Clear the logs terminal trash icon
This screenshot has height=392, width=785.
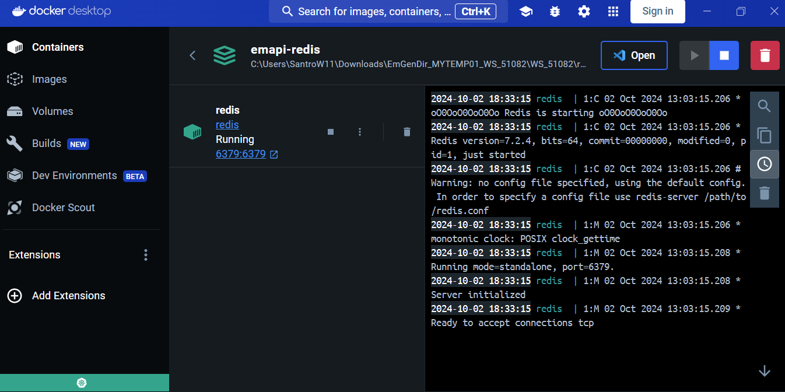[765, 193]
